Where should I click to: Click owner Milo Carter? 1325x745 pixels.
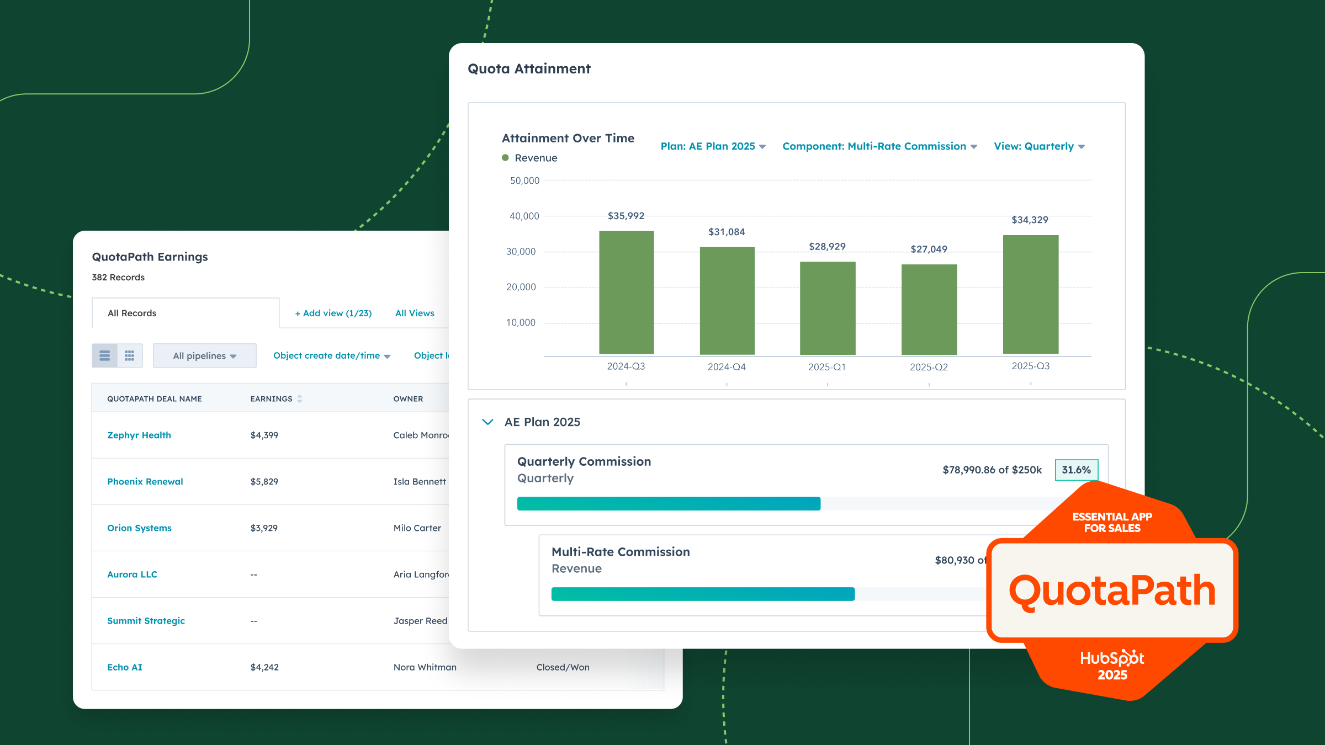417,528
